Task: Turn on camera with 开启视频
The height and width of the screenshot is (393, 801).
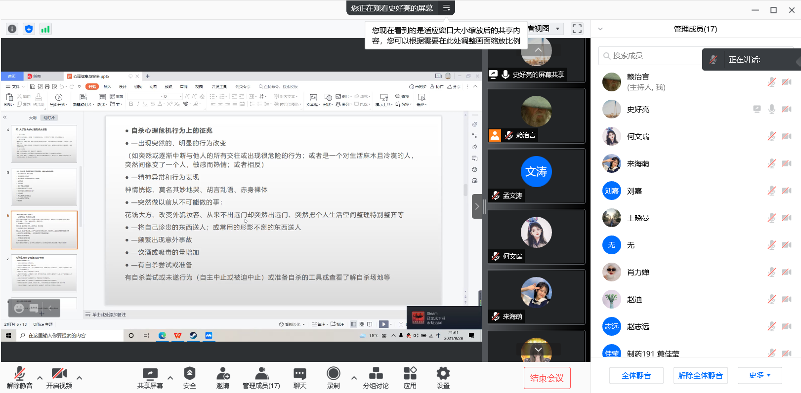Action: point(59,378)
